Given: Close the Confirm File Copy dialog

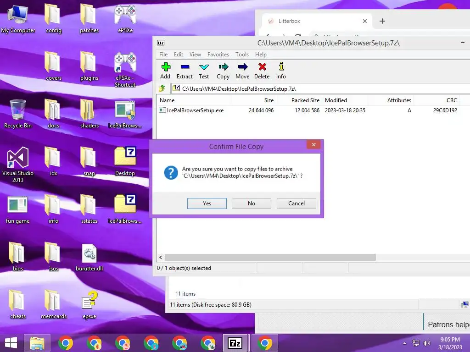Looking at the screenshot, I should pos(313,144).
